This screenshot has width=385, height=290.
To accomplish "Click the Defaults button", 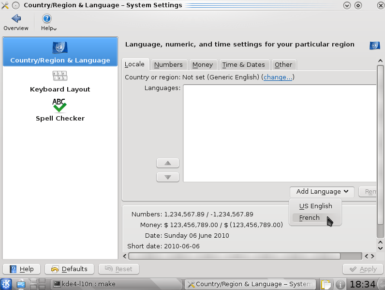I will pos(69,269).
